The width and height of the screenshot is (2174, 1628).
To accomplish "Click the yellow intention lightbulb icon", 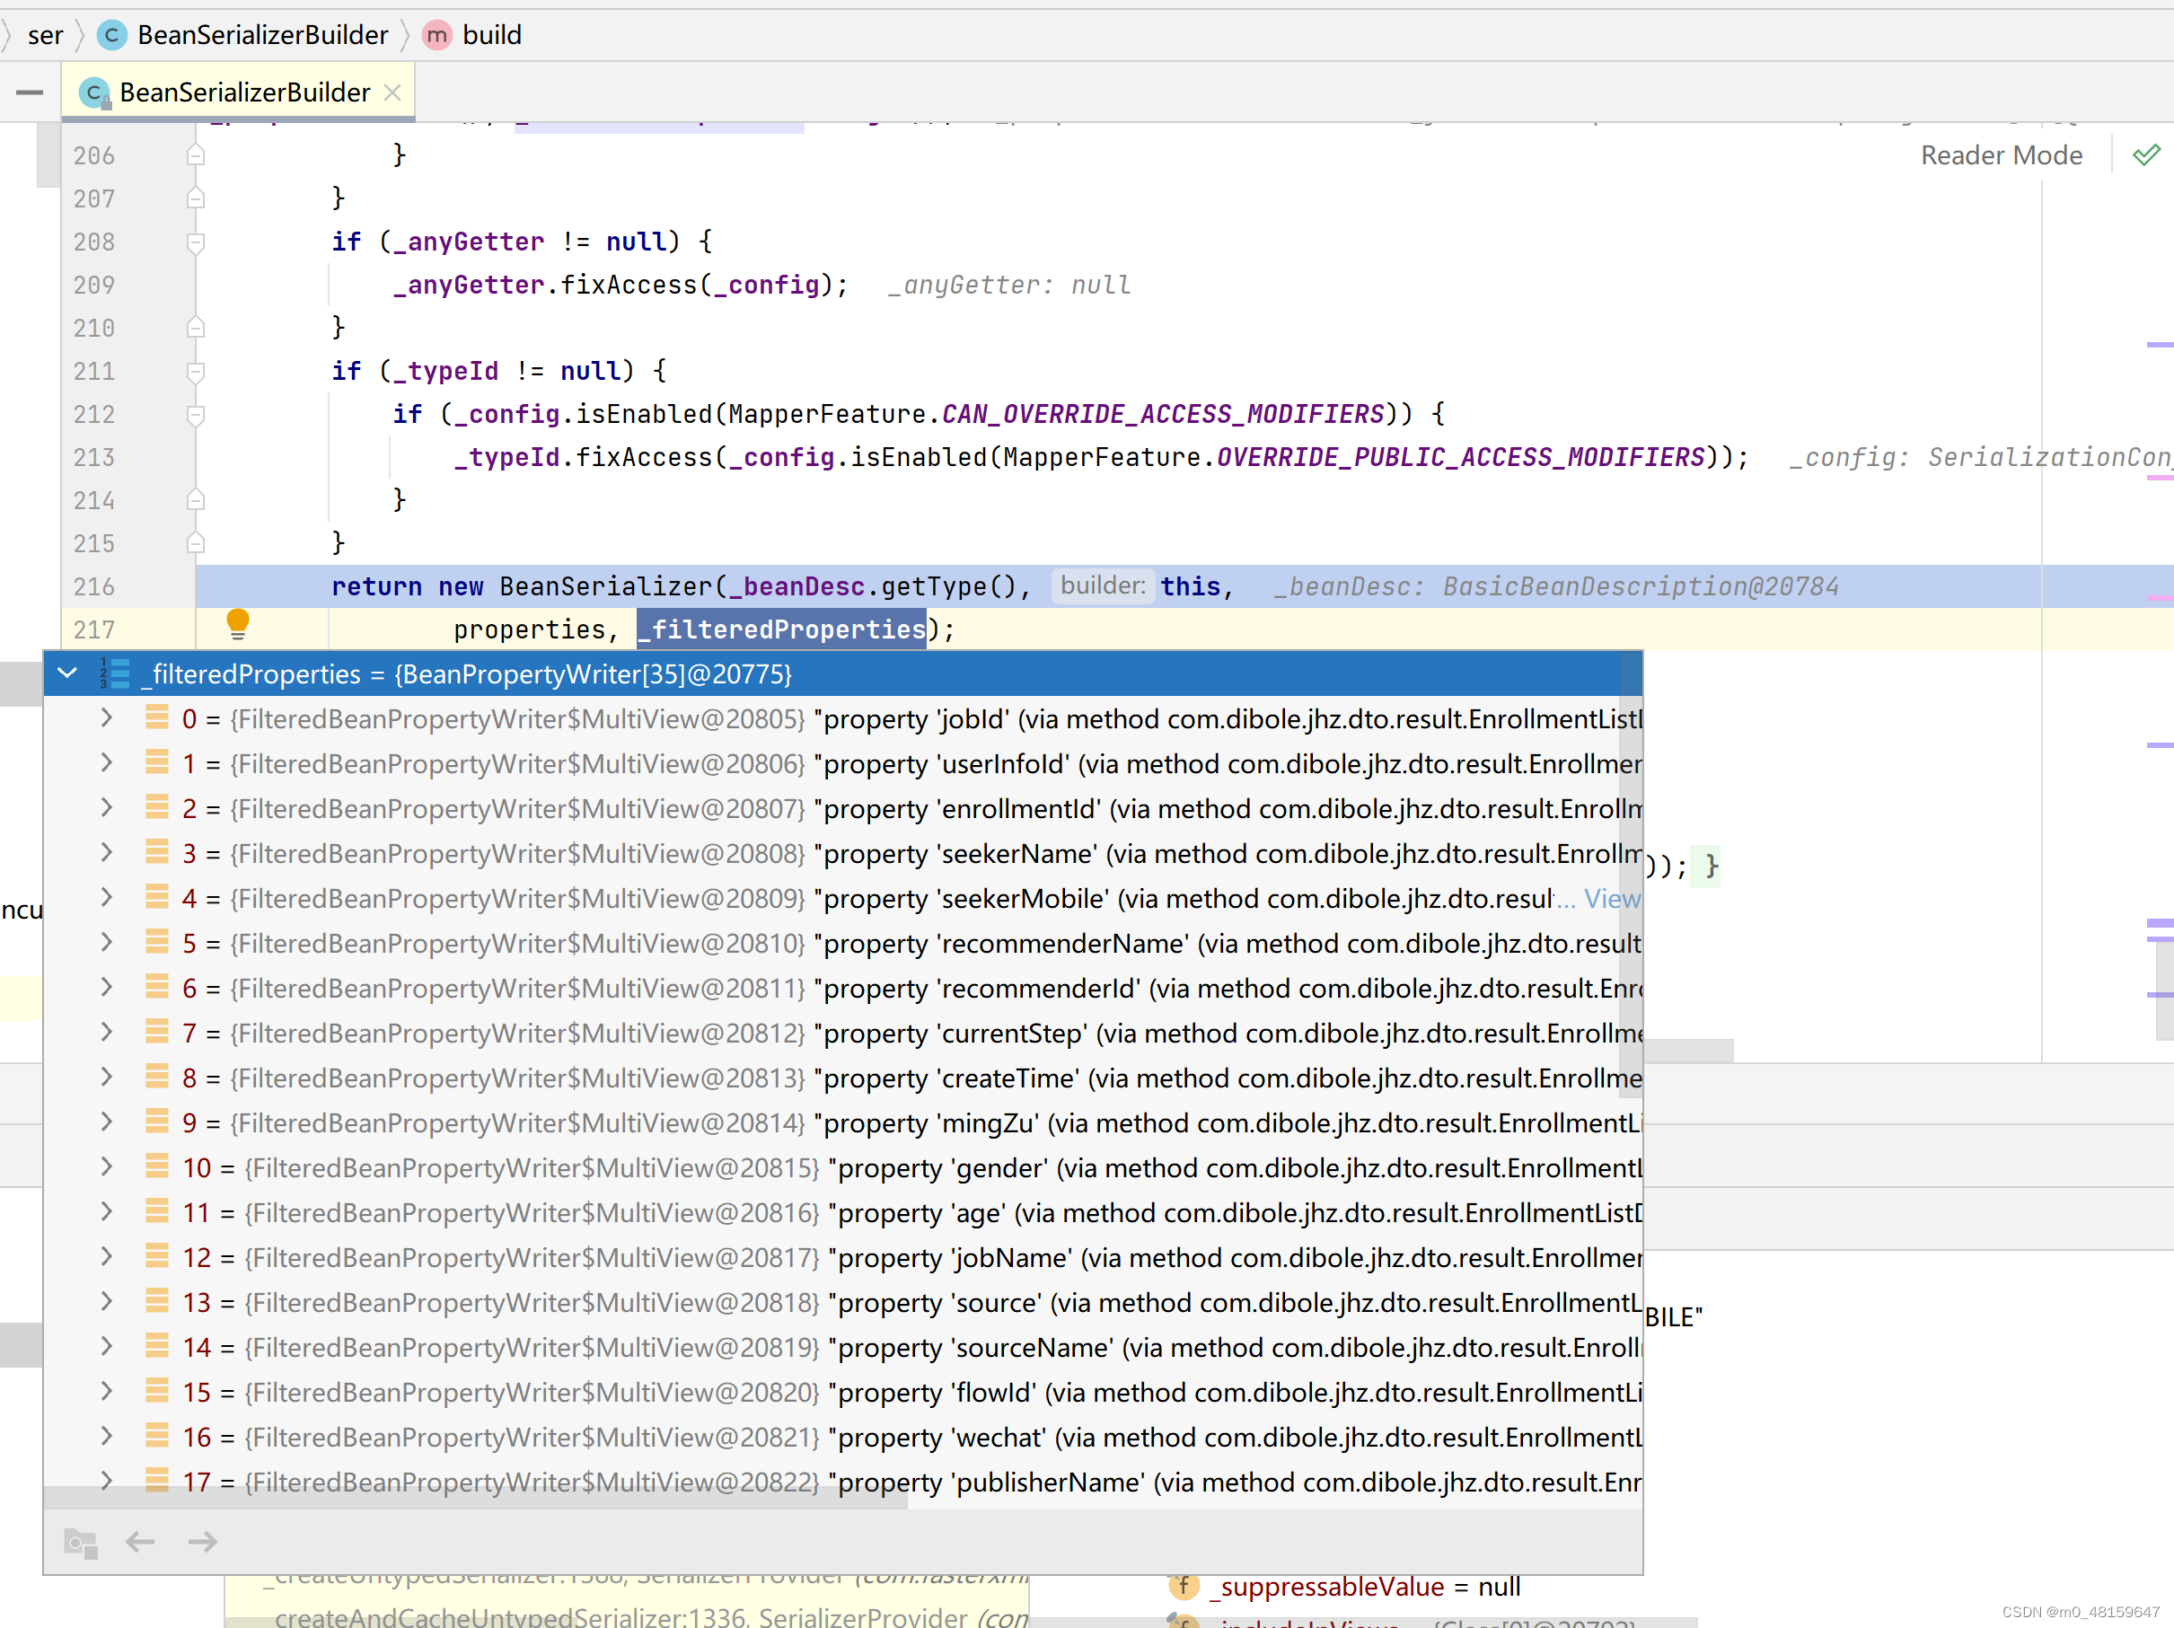I will point(238,623).
